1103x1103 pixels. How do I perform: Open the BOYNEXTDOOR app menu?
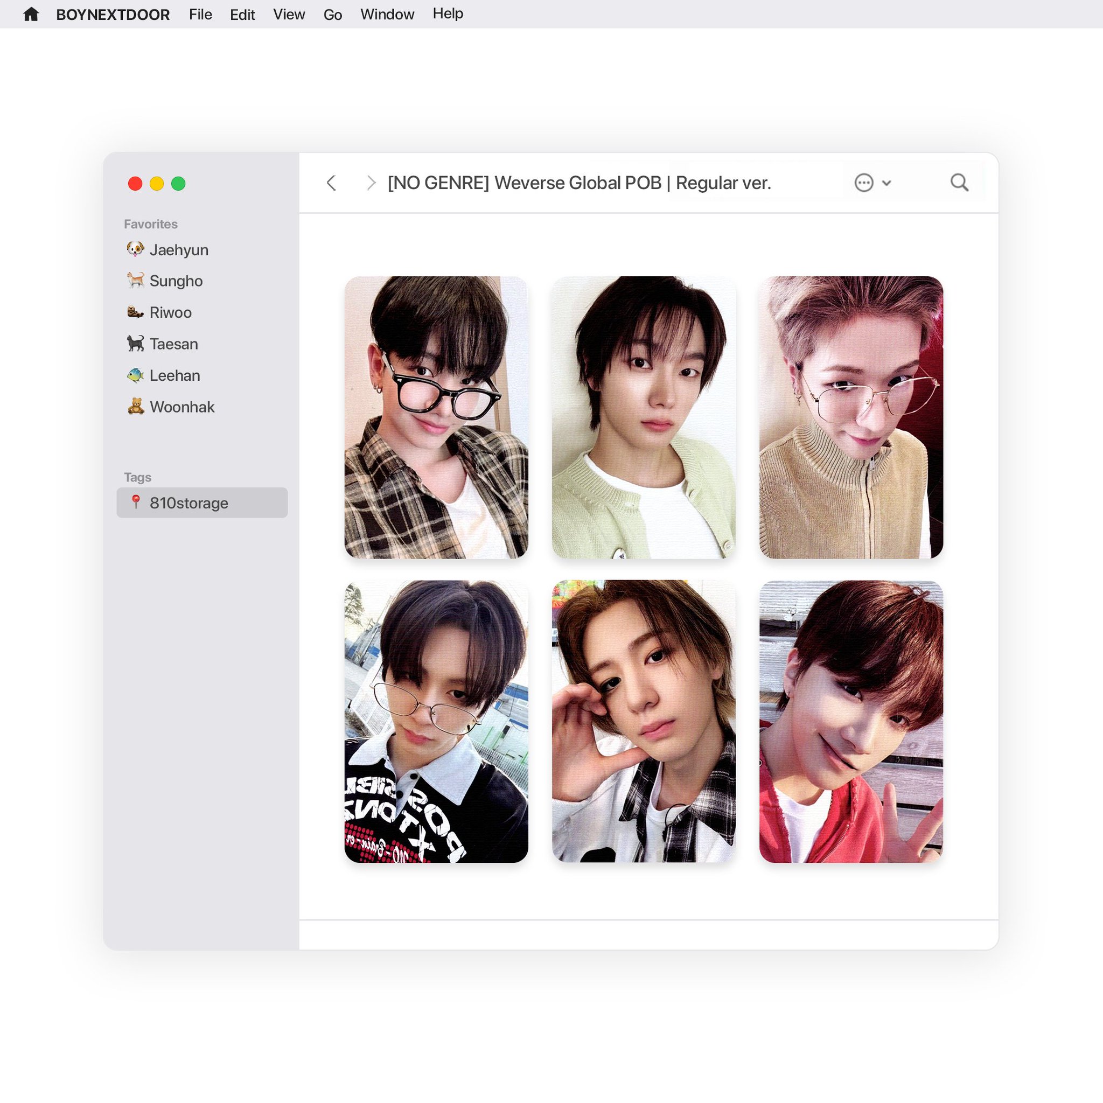tap(113, 15)
